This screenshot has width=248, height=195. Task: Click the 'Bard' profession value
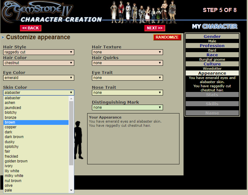(212, 50)
